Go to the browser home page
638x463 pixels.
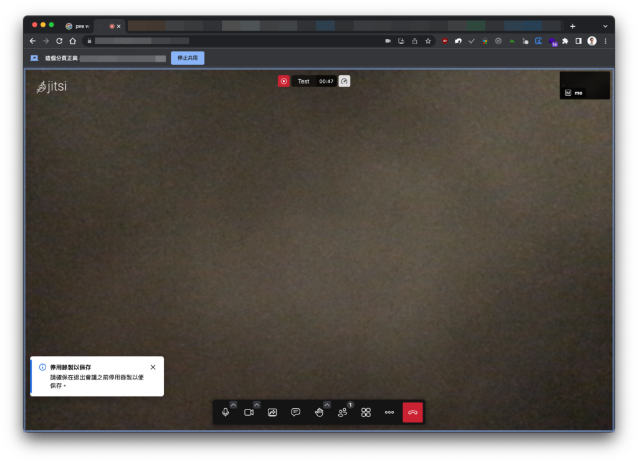click(73, 41)
